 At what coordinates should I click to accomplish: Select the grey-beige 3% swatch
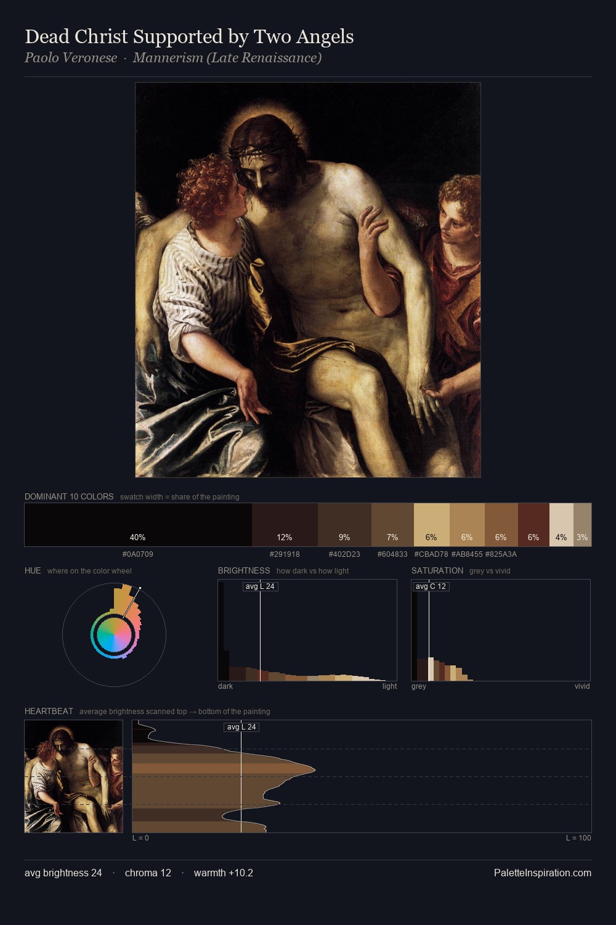(582, 525)
